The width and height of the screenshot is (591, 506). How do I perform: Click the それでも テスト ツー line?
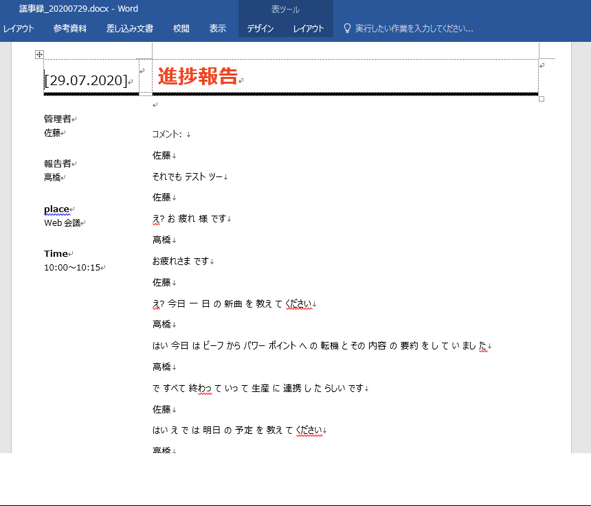pos(188,176)
